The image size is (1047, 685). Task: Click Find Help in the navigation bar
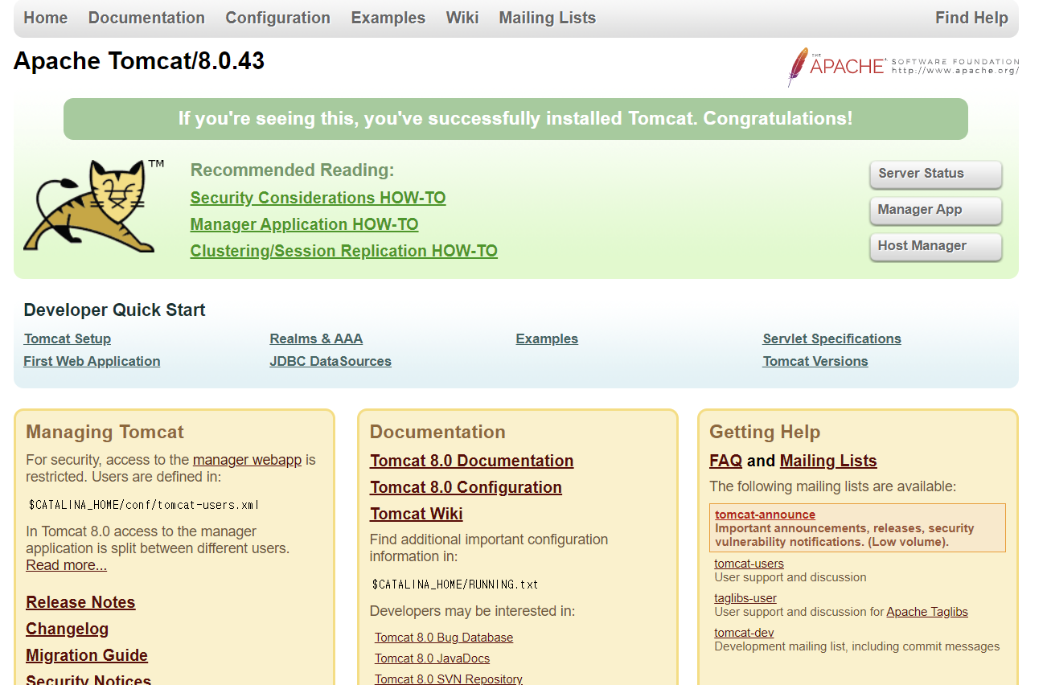(x=971, y=18)
